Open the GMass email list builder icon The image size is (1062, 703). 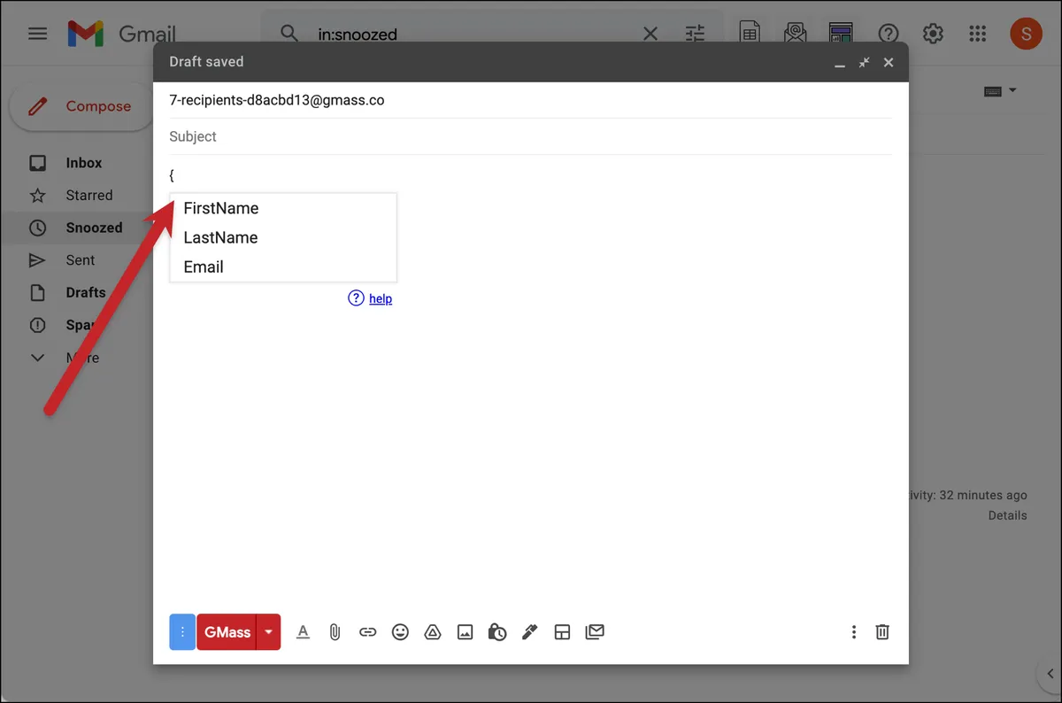tap(796, 34)
